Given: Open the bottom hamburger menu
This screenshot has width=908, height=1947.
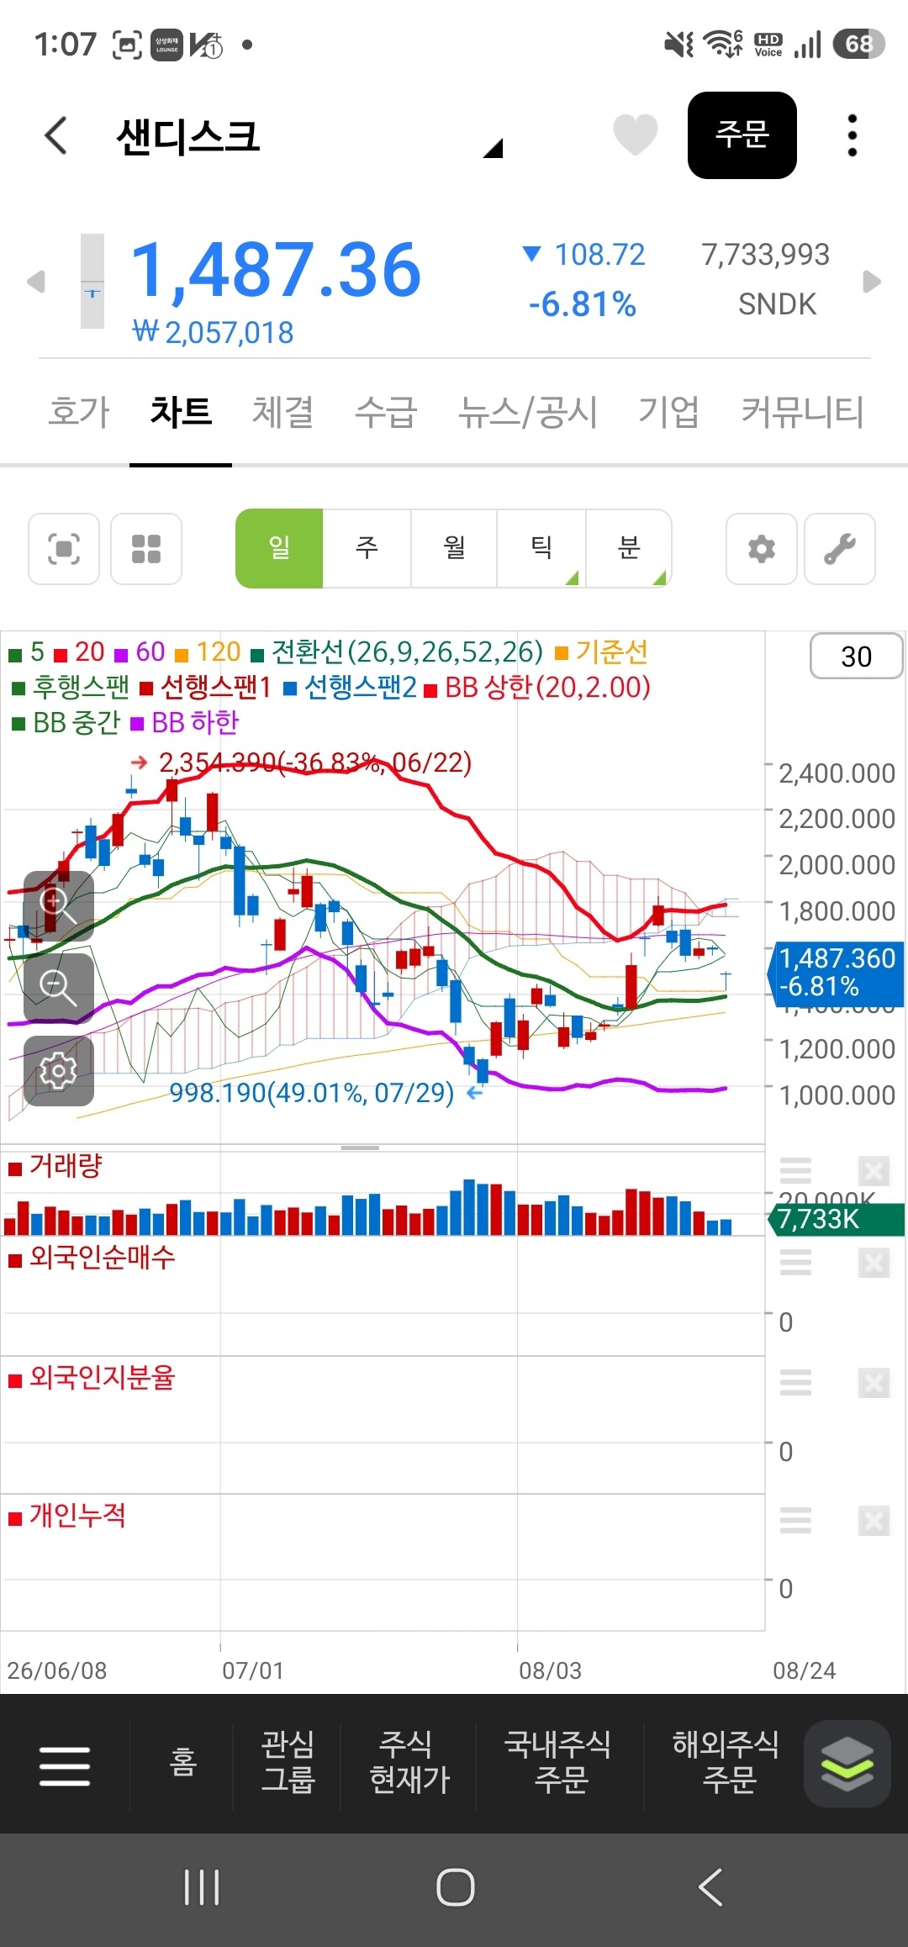Looking at the screenshot, I should pyautogui.click(x=65, y=1765).
